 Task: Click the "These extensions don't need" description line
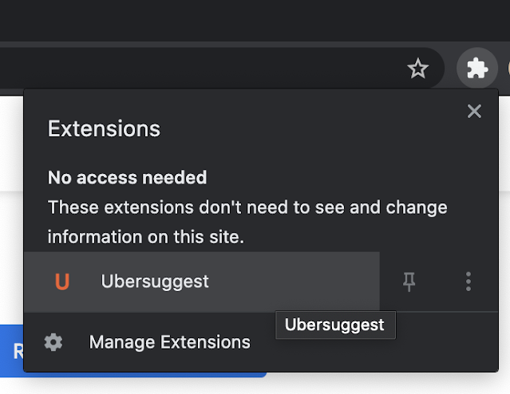(x=247, y=207)
